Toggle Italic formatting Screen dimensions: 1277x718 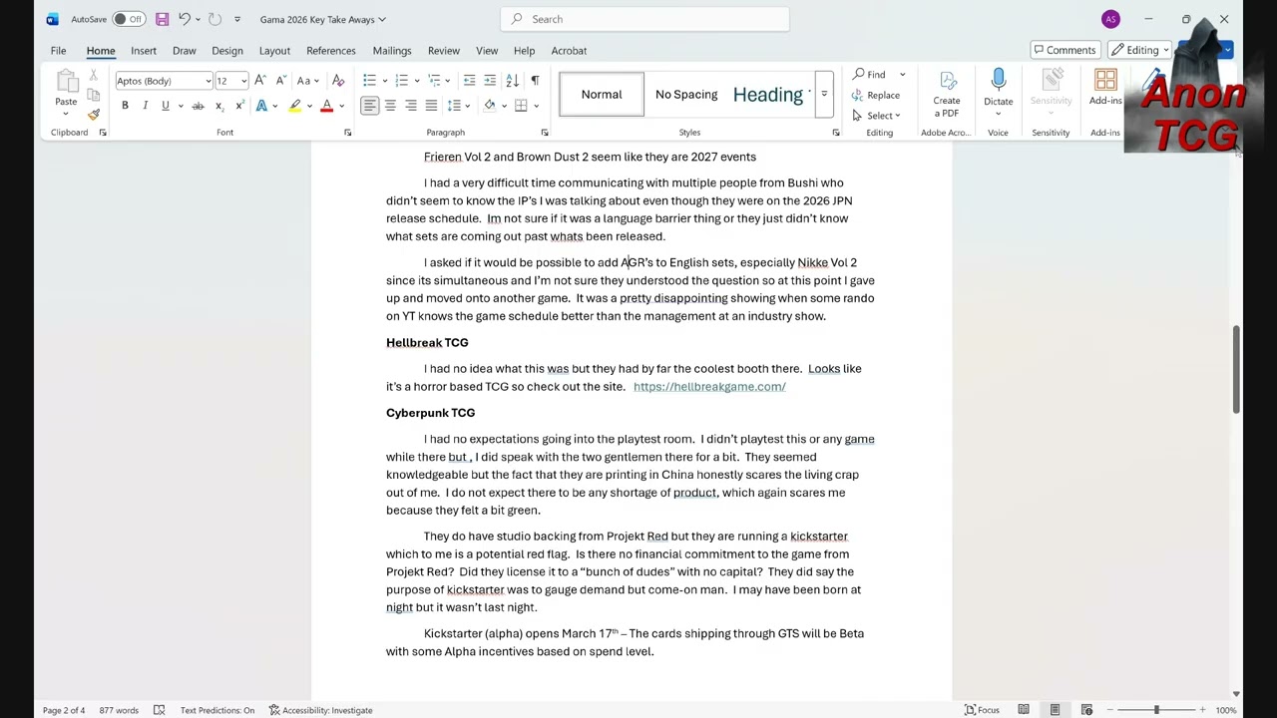145,106
